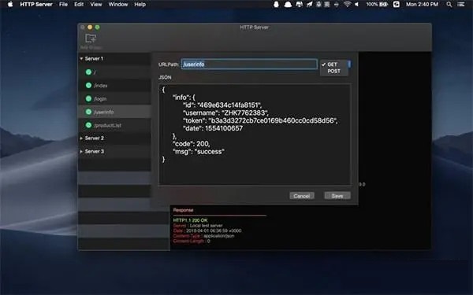Click the Save button
Image resolution: width=473 pixels, height=295 pixels.
click(x=337, y=196)
